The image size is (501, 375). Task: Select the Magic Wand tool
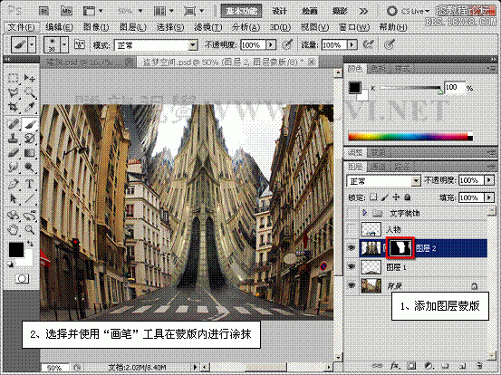(30, 92)
